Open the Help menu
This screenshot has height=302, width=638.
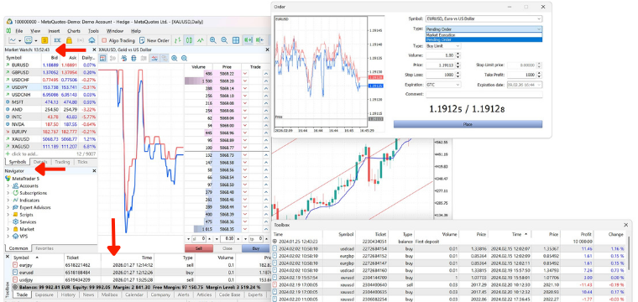[x=135, y=31]
